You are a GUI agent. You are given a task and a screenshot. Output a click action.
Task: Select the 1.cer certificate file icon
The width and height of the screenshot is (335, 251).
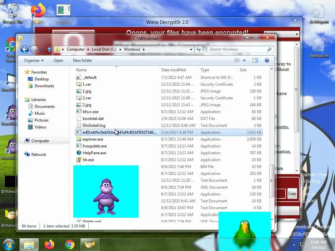79,84
